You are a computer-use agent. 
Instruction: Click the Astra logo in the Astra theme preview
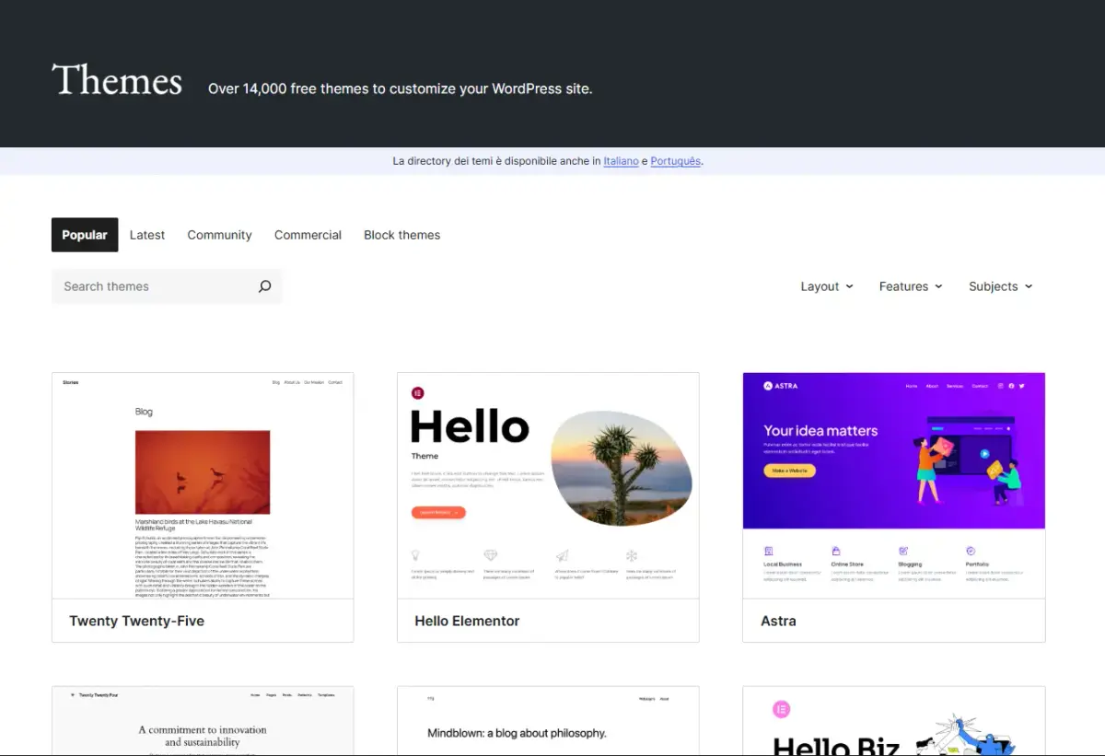coord(768,386)
